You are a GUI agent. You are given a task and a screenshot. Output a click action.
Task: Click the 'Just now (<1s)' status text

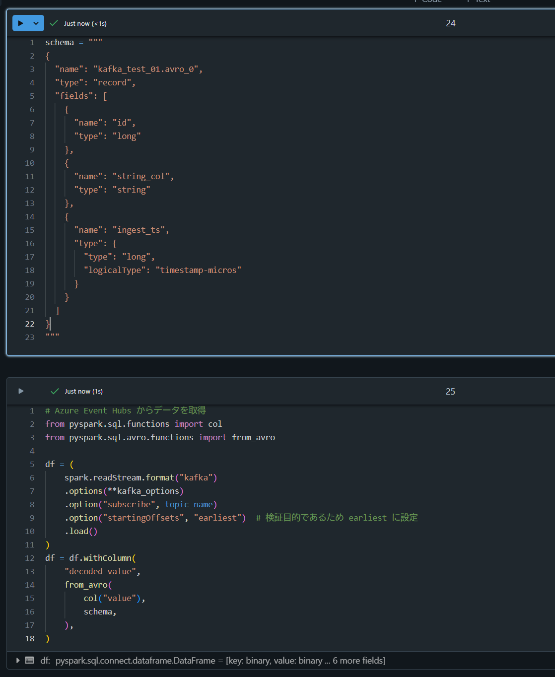(x=85, y=23)
